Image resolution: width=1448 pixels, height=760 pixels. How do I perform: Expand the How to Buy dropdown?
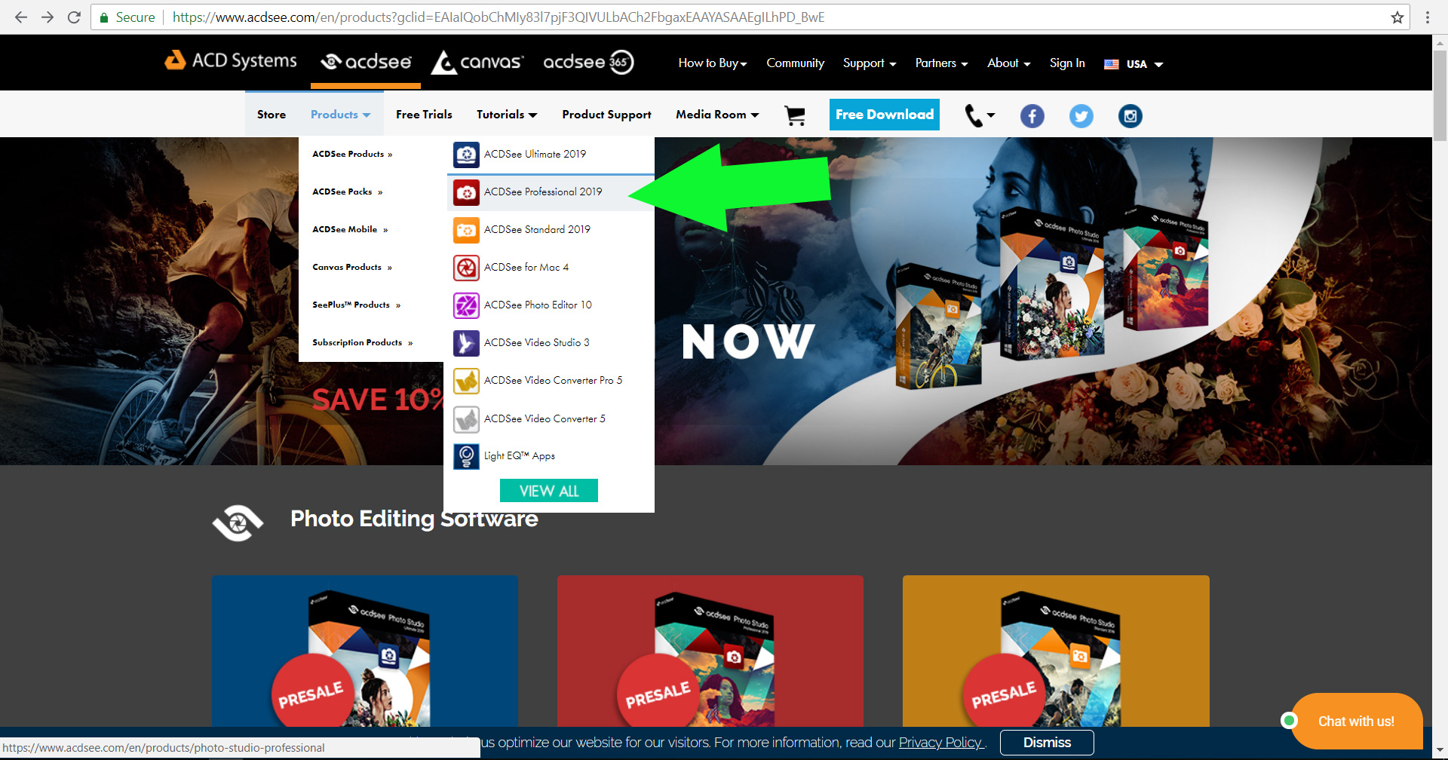coord(713,63)
